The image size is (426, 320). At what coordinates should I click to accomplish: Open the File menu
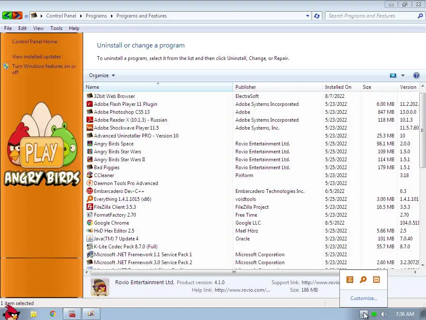(8, 28)
